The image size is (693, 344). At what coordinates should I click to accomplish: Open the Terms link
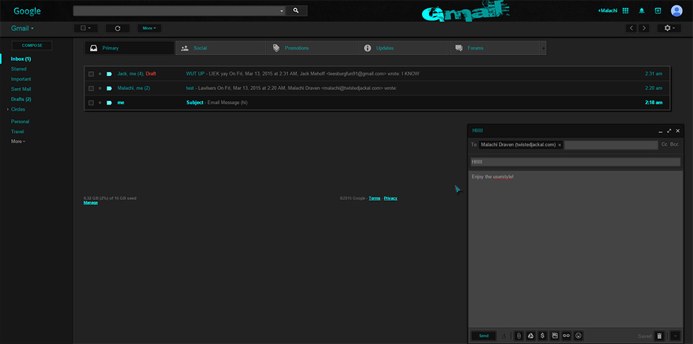tap(374, 198)
